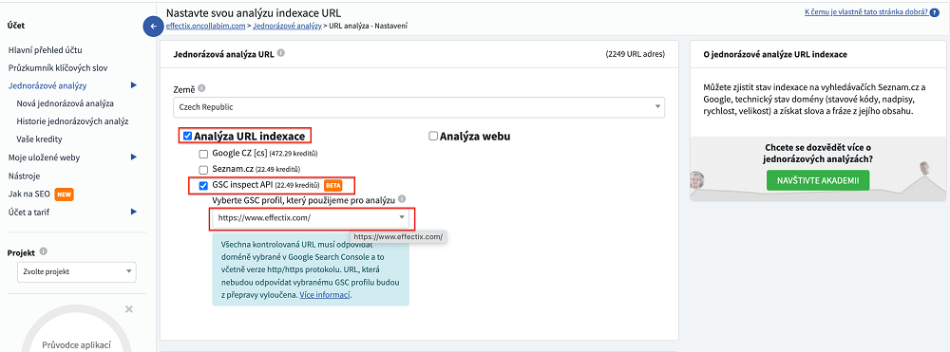Open Průzkumník klíčových slov
Viewport: 950px width, 352px height.
coord(58,67)
